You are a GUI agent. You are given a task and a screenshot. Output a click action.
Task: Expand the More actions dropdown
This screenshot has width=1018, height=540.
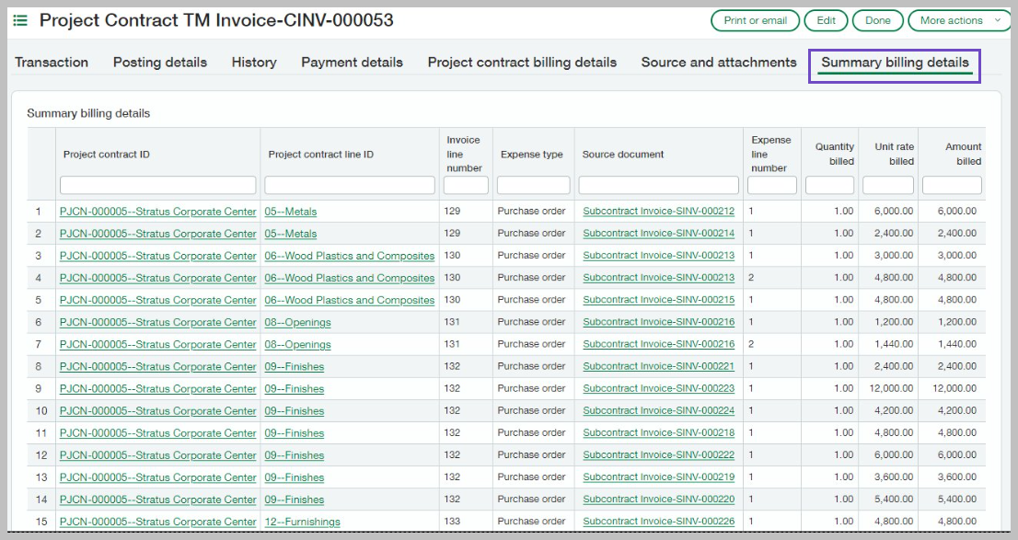pos(959,20)
